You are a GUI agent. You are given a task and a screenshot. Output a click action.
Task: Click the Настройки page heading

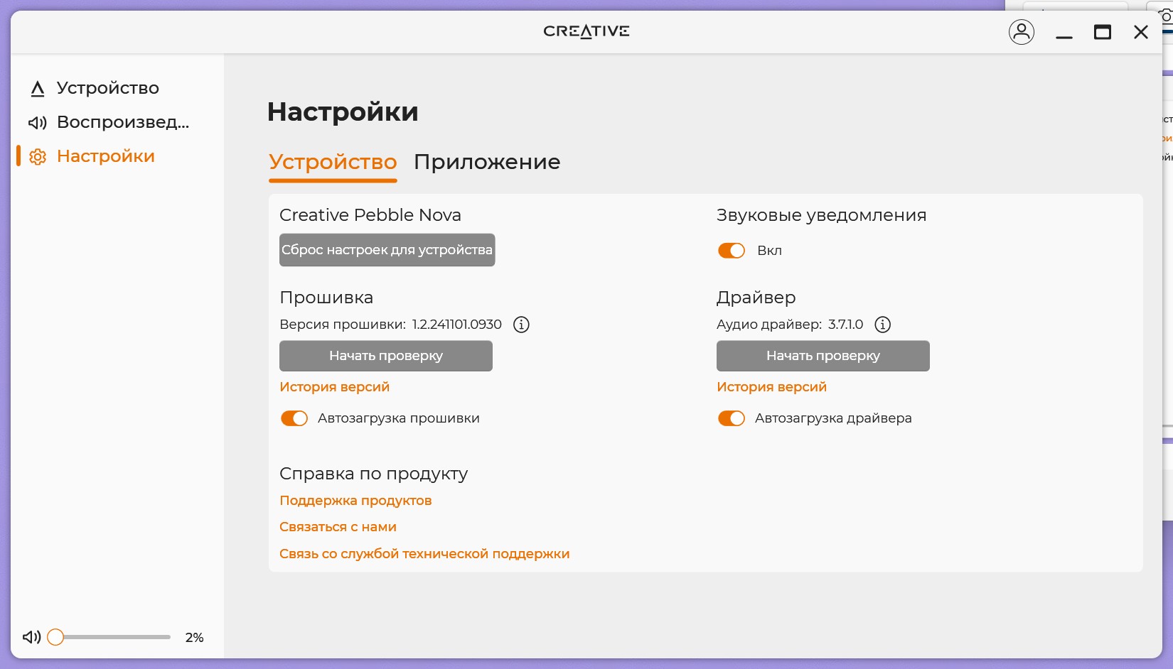pyautogui.click(x=343, y=112)
